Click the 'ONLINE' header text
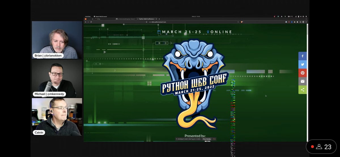340x157 pixels. (222, 32)
